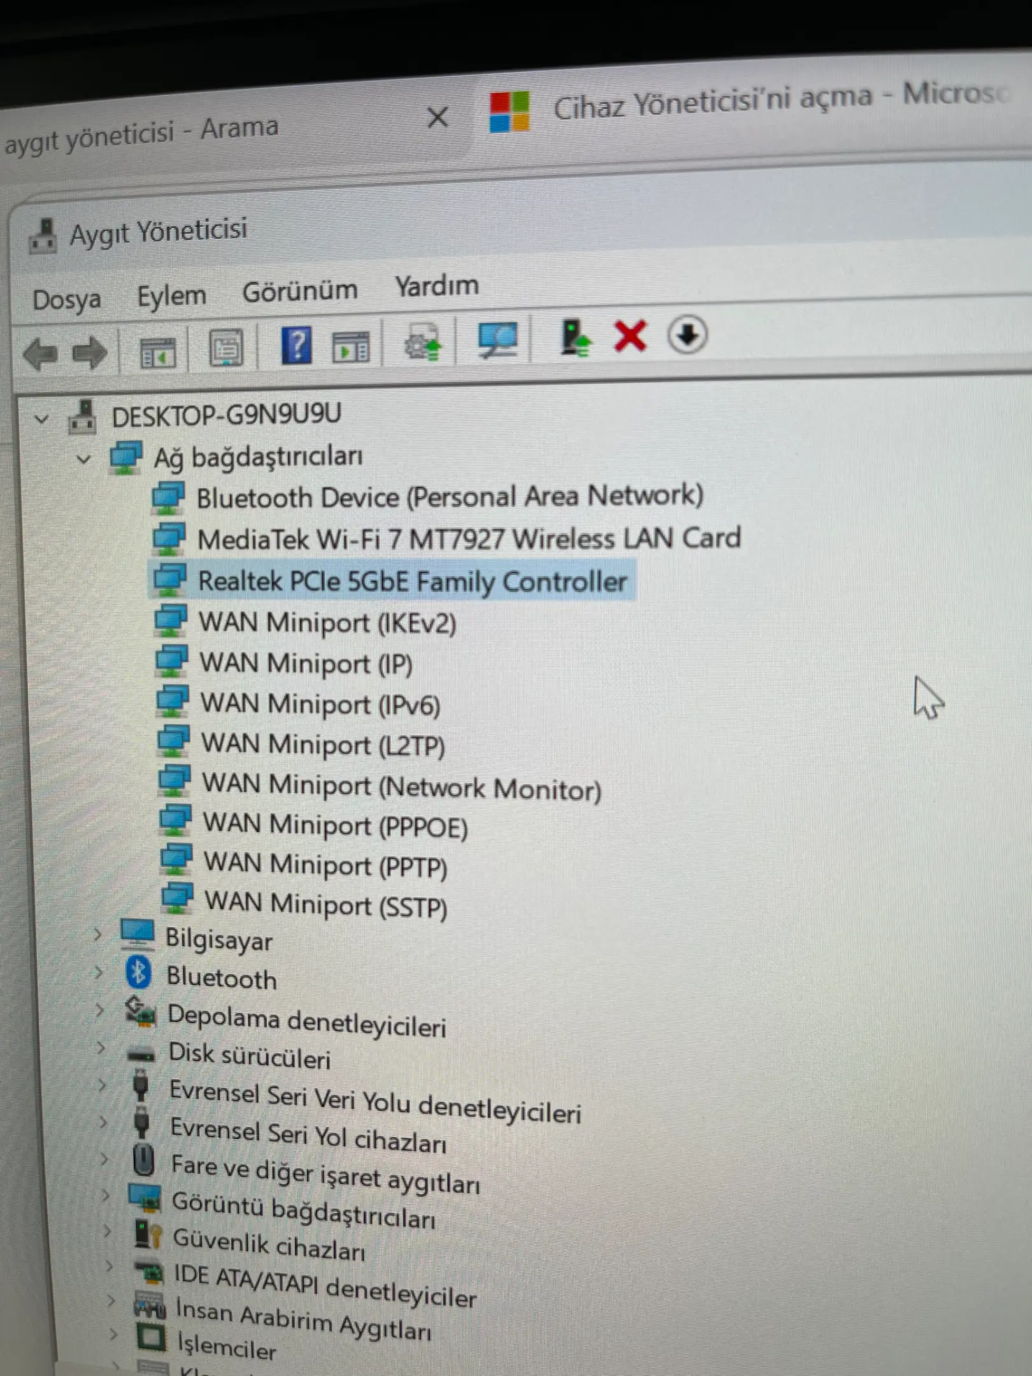1032x1376 pixels.
Task: Click the Depolama denetleyicileri icon
Action: [x=141, y=1012]
